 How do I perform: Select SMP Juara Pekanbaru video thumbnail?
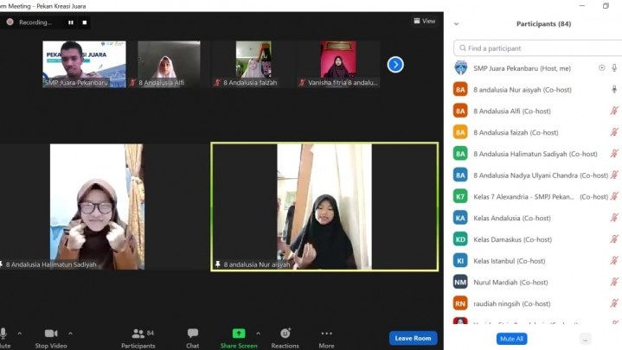(x=84, y=64)
